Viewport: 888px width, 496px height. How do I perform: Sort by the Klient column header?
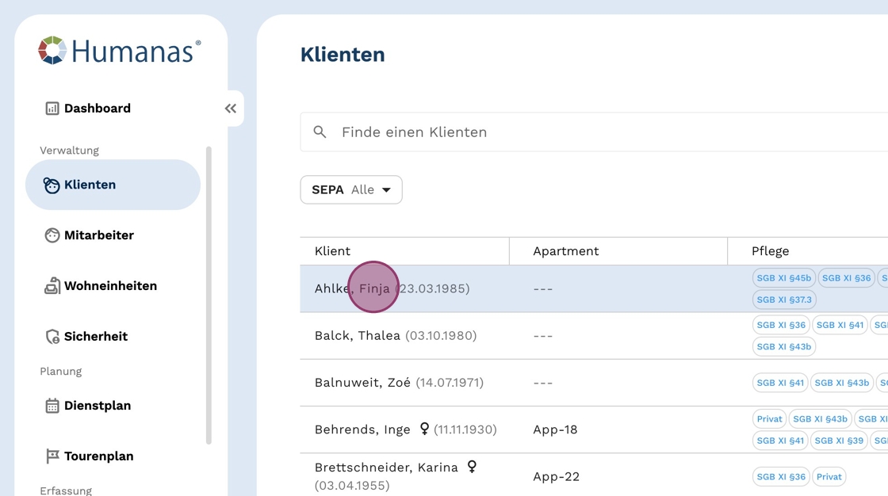point(333,251)
